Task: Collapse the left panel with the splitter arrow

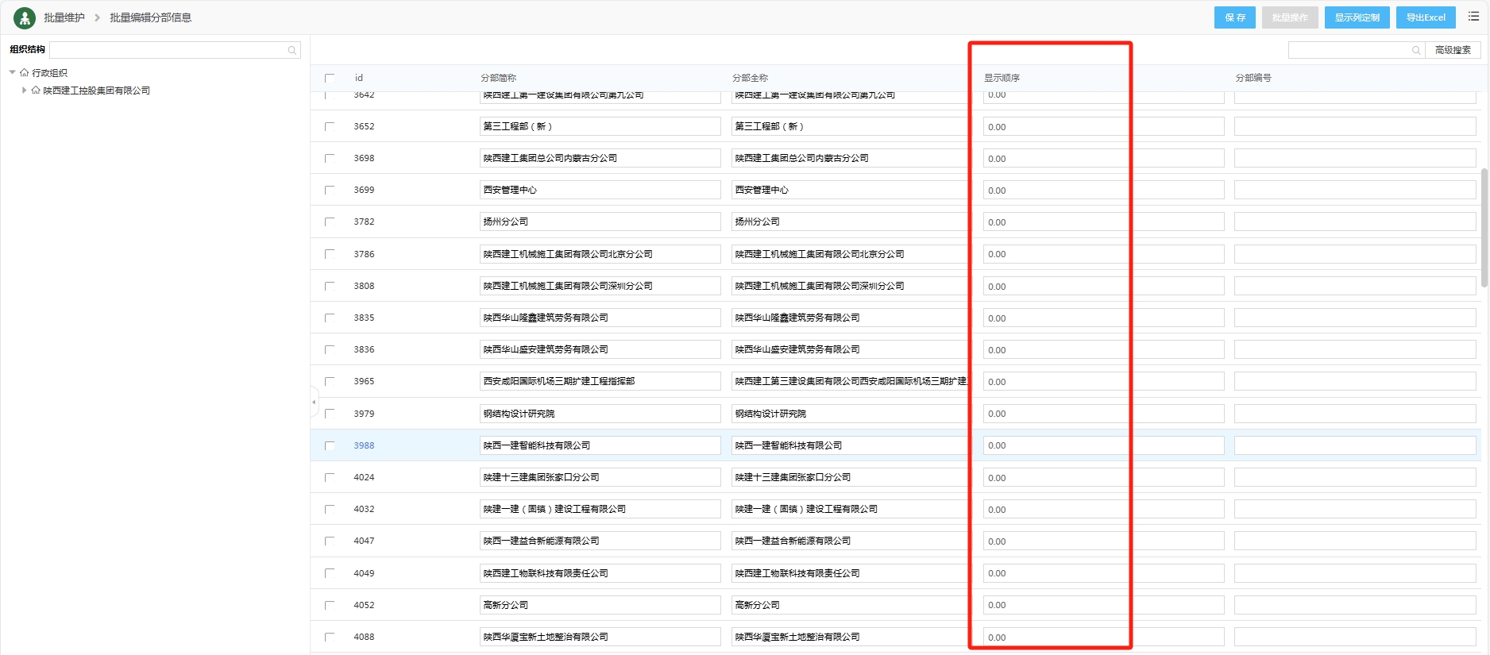Action: [x=314, y=403]
